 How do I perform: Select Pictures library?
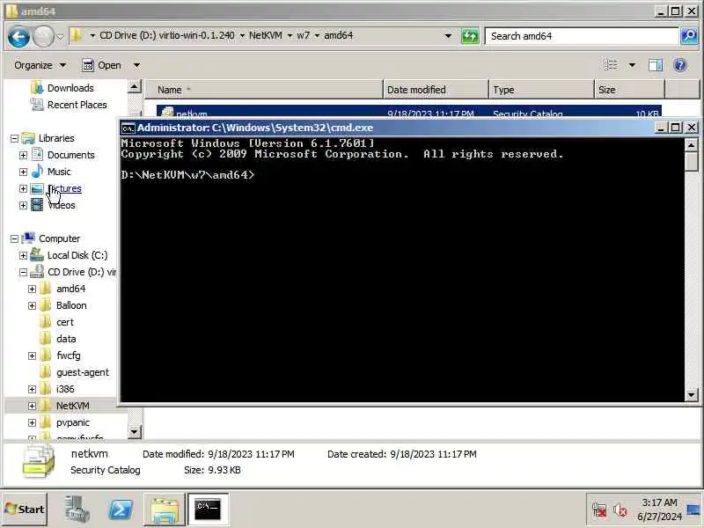pyautogui.click(x=64, y=188)
